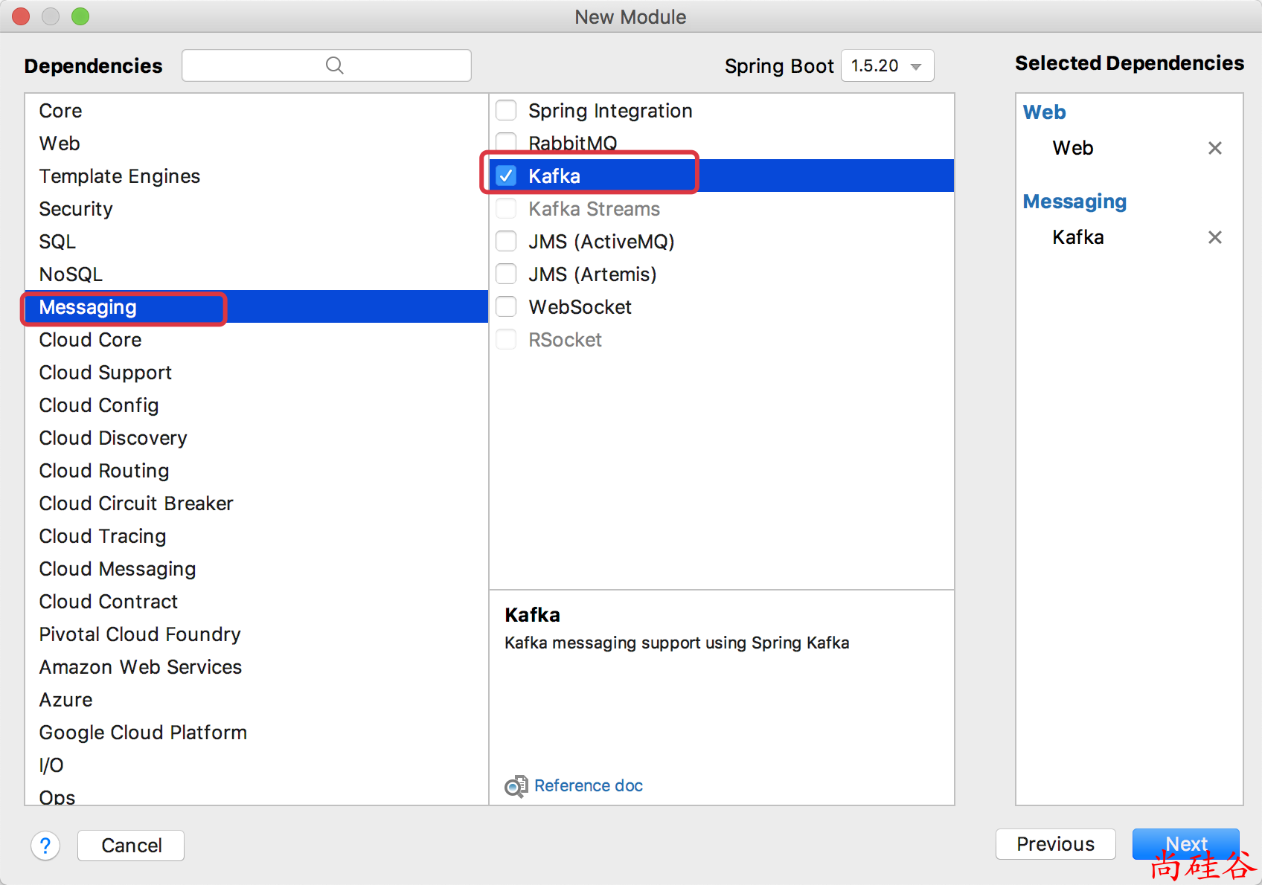This screenshot has height=885, width=1262.
Task: Click the Cancel button
Action: [x=131, y=846]
